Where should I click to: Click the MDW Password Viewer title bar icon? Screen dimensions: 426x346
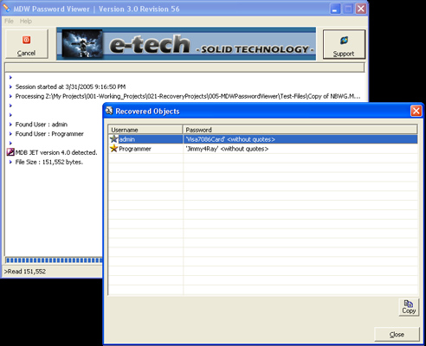pyautogui.click(x=6, y=9)
